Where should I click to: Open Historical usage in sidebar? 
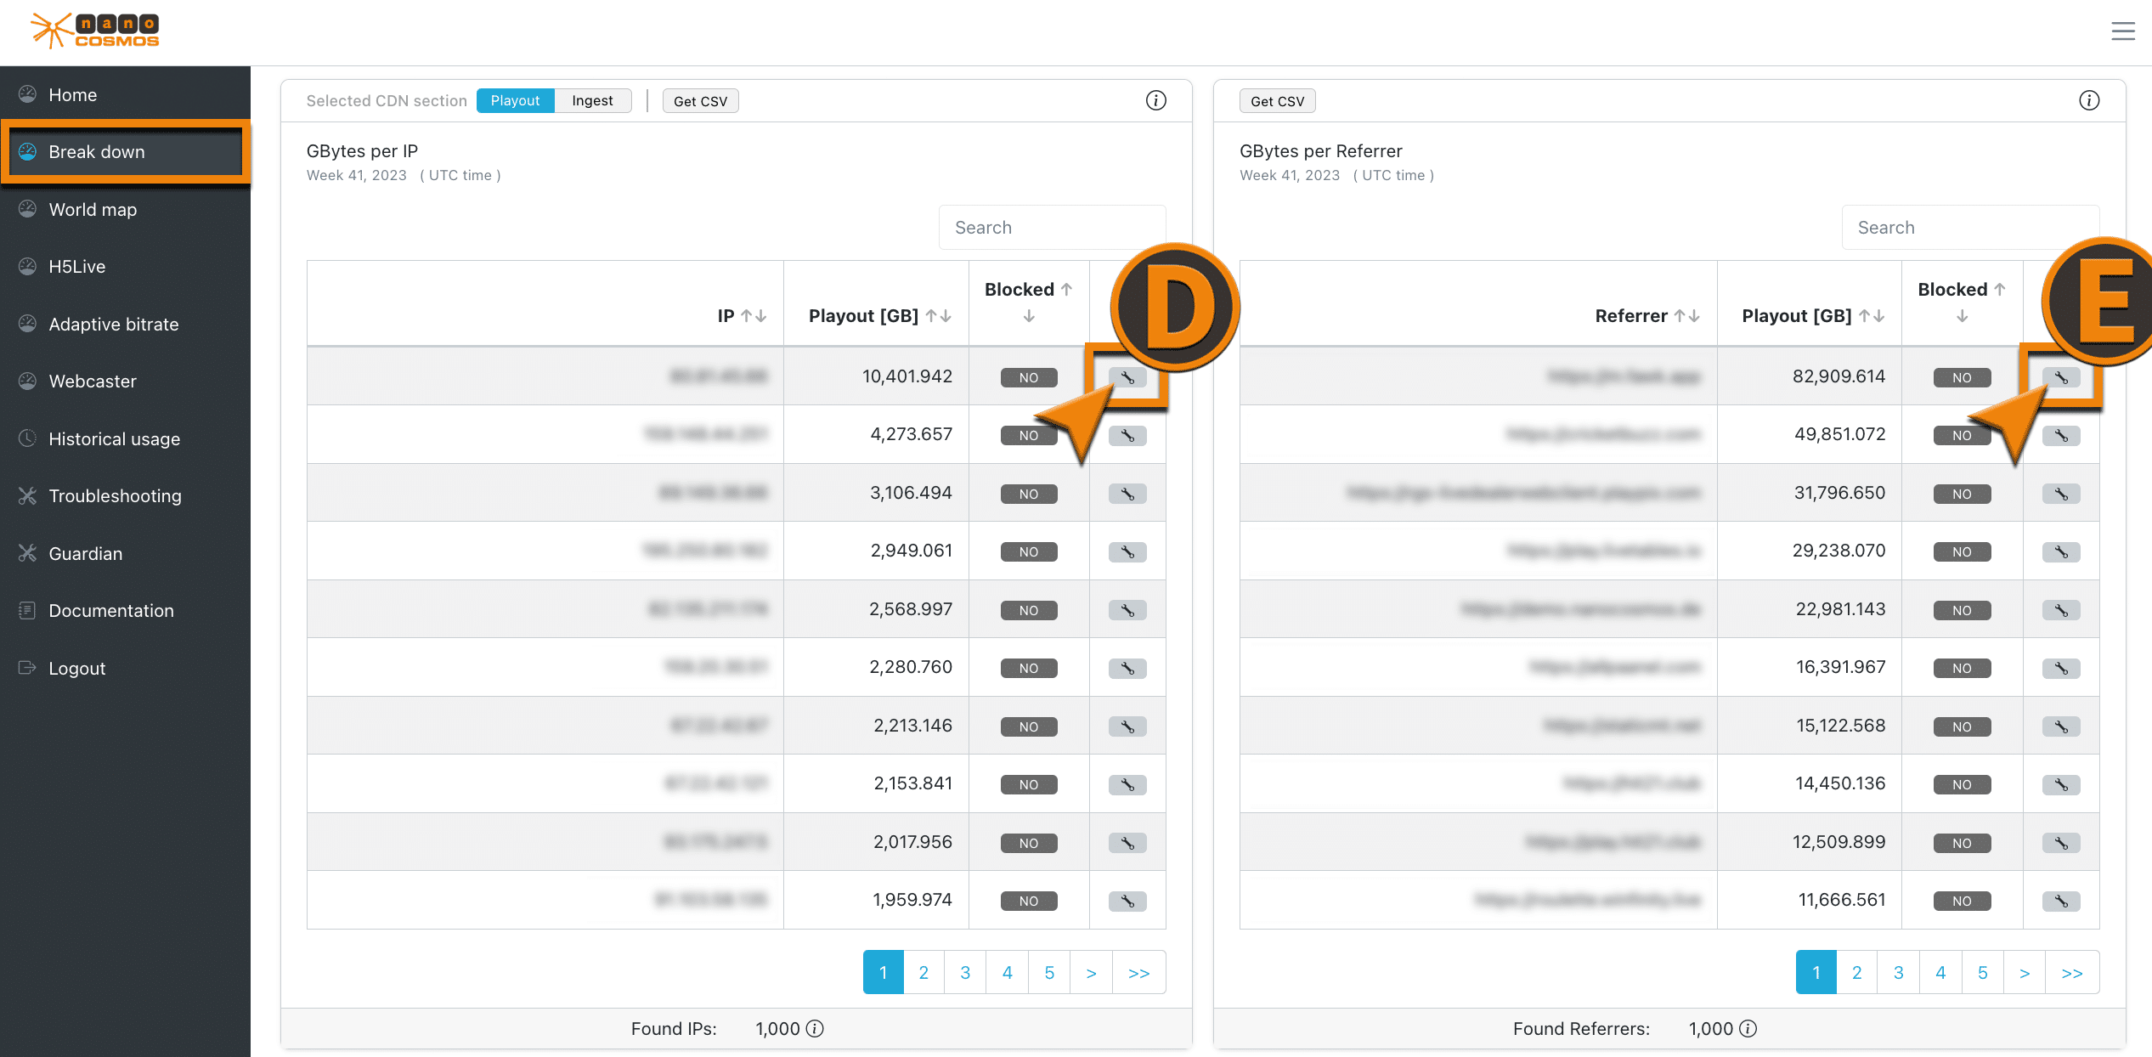114,438
